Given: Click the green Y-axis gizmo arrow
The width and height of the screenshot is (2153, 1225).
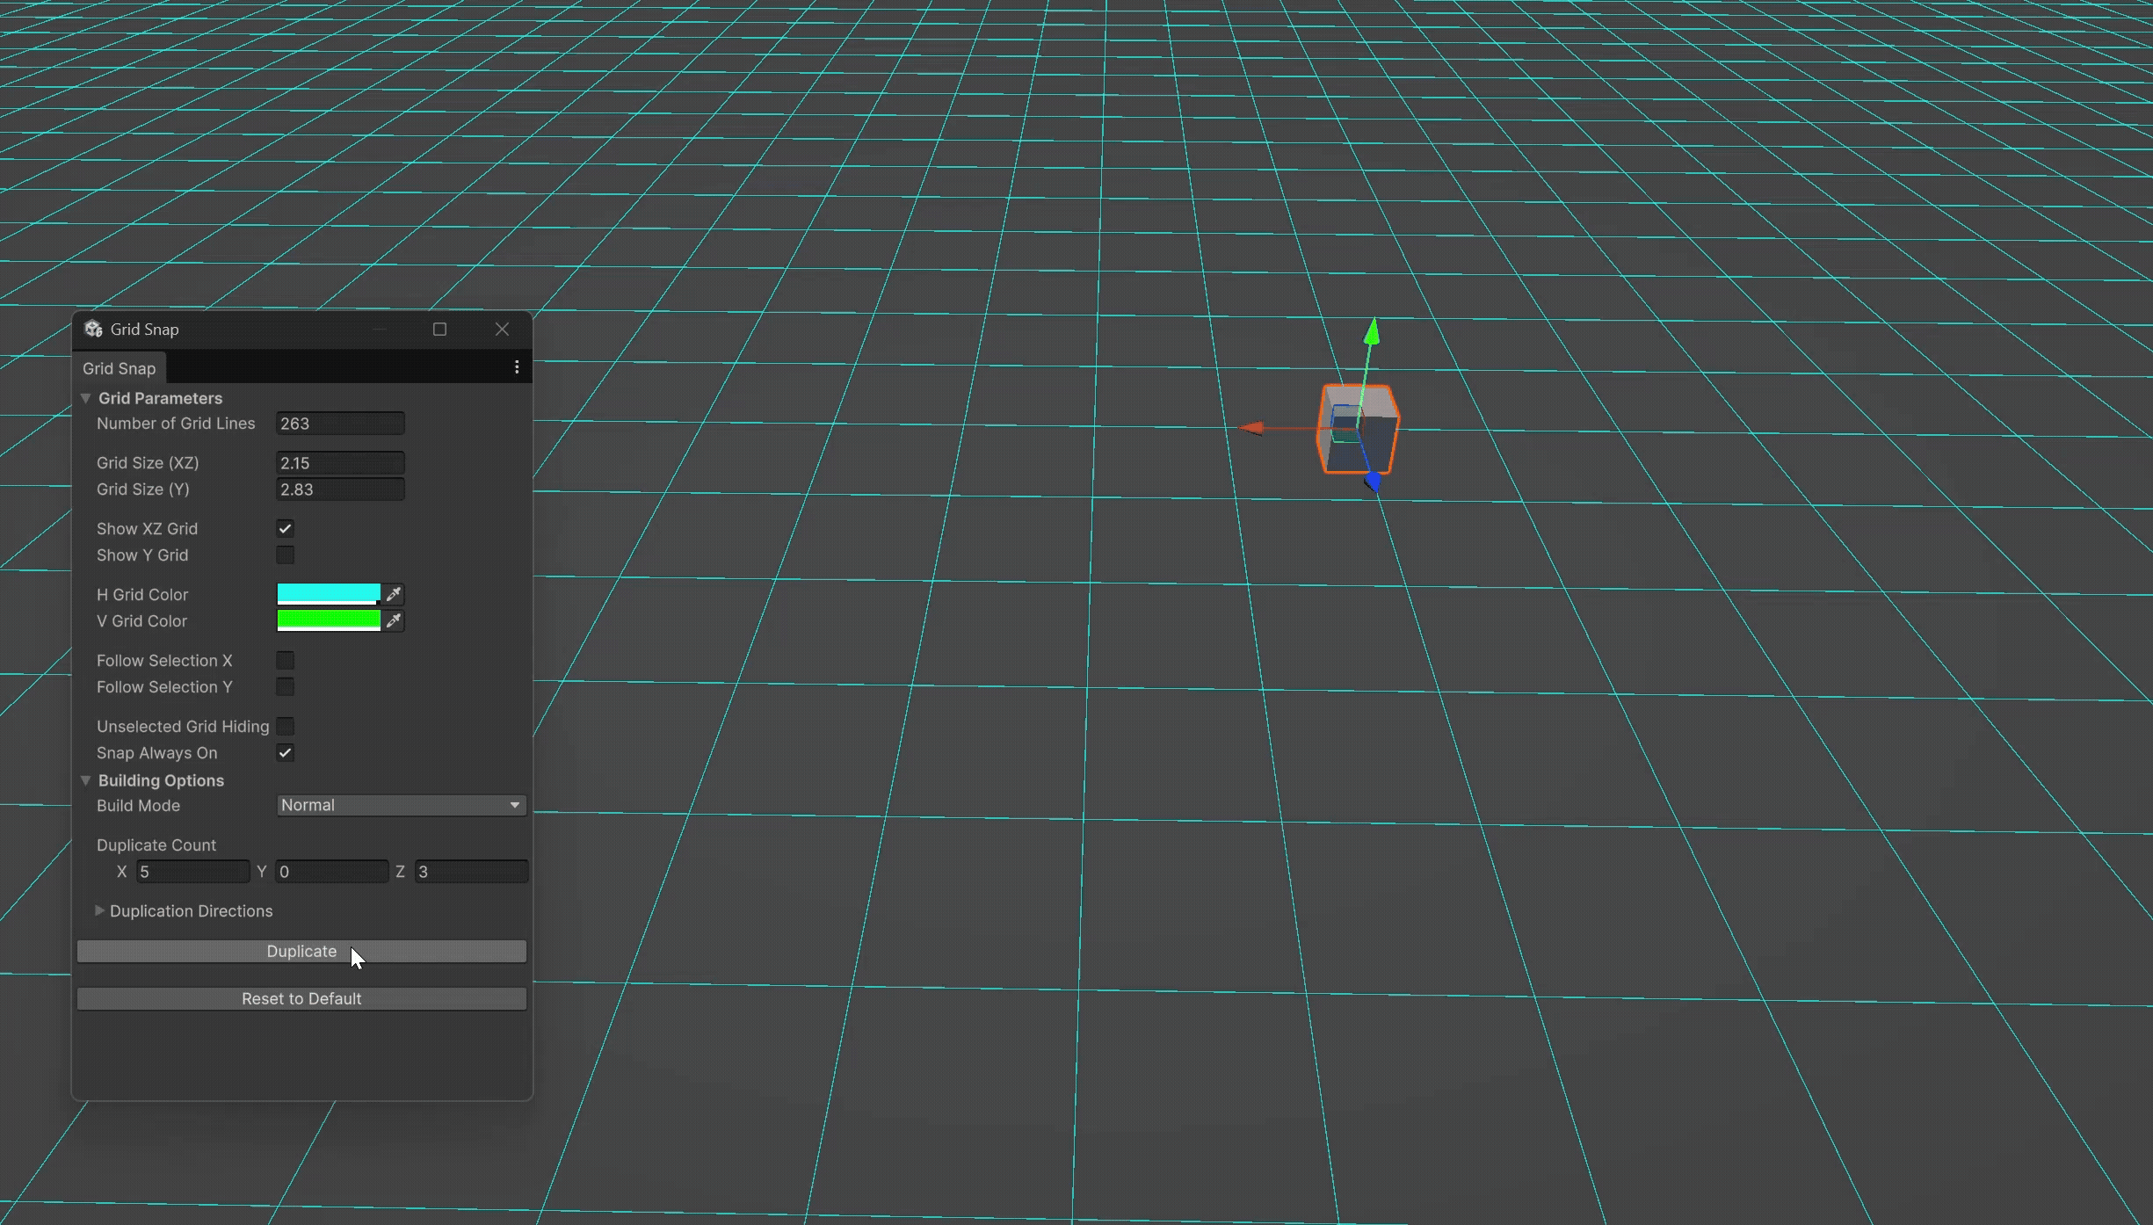Looking at the screenshot, I should coord(1372,333).
